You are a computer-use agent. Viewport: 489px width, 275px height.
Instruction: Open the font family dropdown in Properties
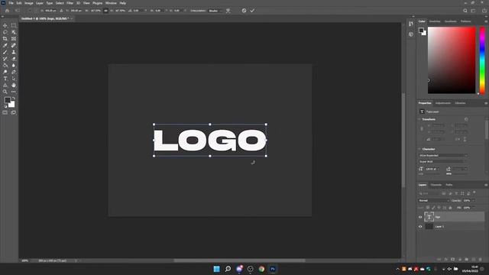tap(443, 155)
